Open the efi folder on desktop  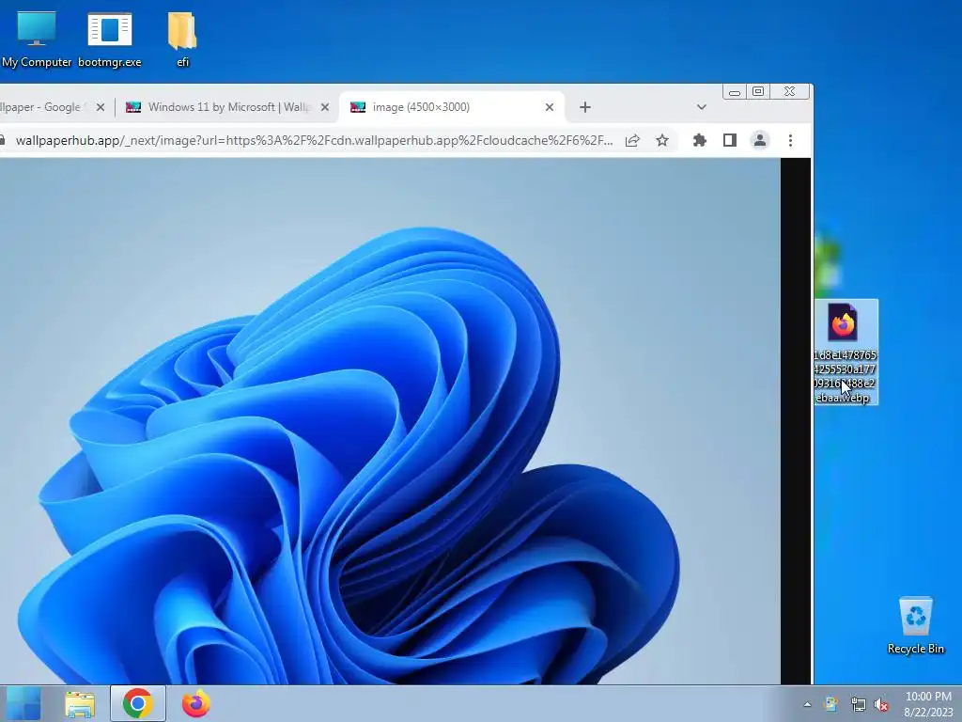[x=182, y=39]
